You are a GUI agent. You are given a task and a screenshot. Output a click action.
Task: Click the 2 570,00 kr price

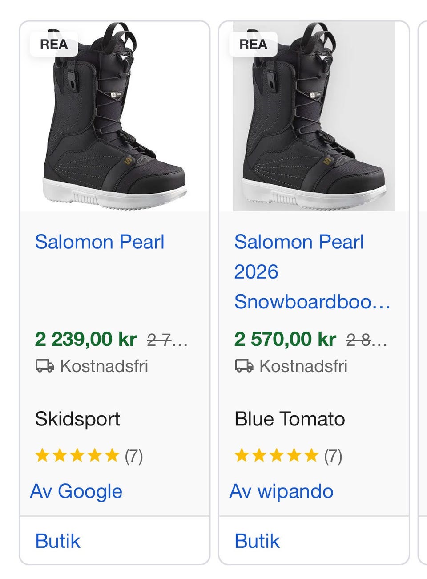tap(285, 339)
